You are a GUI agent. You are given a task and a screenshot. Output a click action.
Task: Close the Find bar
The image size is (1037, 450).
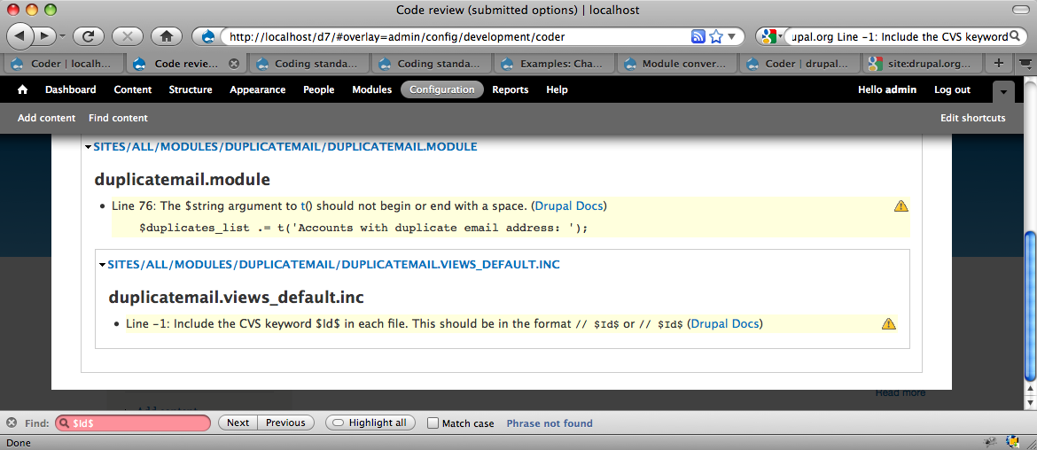pos(12,423)
